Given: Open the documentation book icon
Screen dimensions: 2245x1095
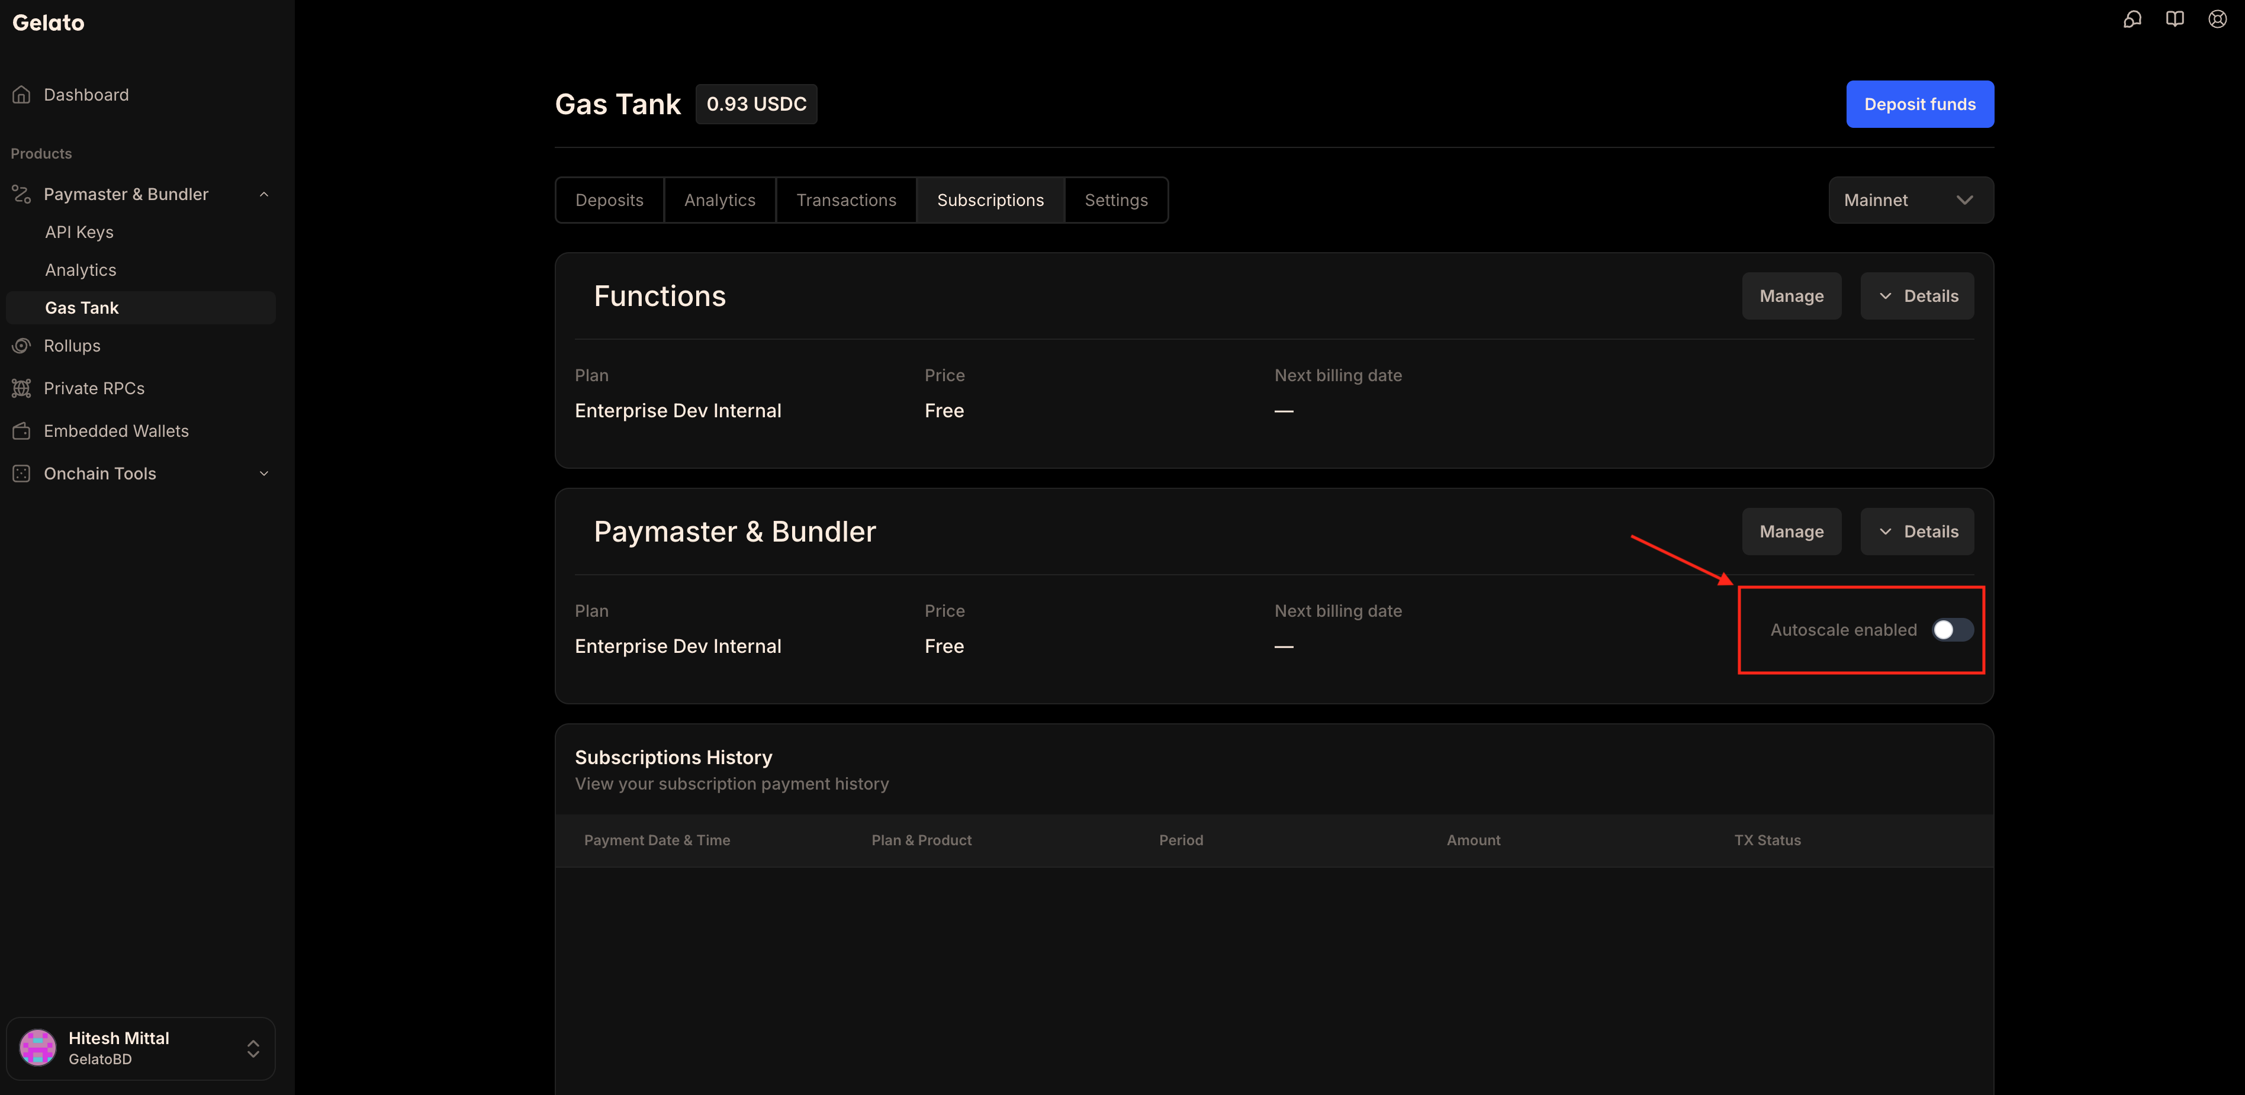Looking at the screenshot, I should (x=2175, y=19).
